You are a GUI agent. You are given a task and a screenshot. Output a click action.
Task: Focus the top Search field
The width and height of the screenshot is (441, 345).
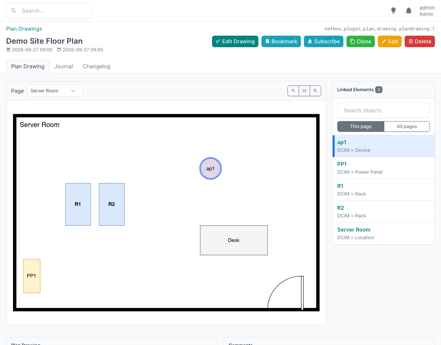tap(49, 11)
